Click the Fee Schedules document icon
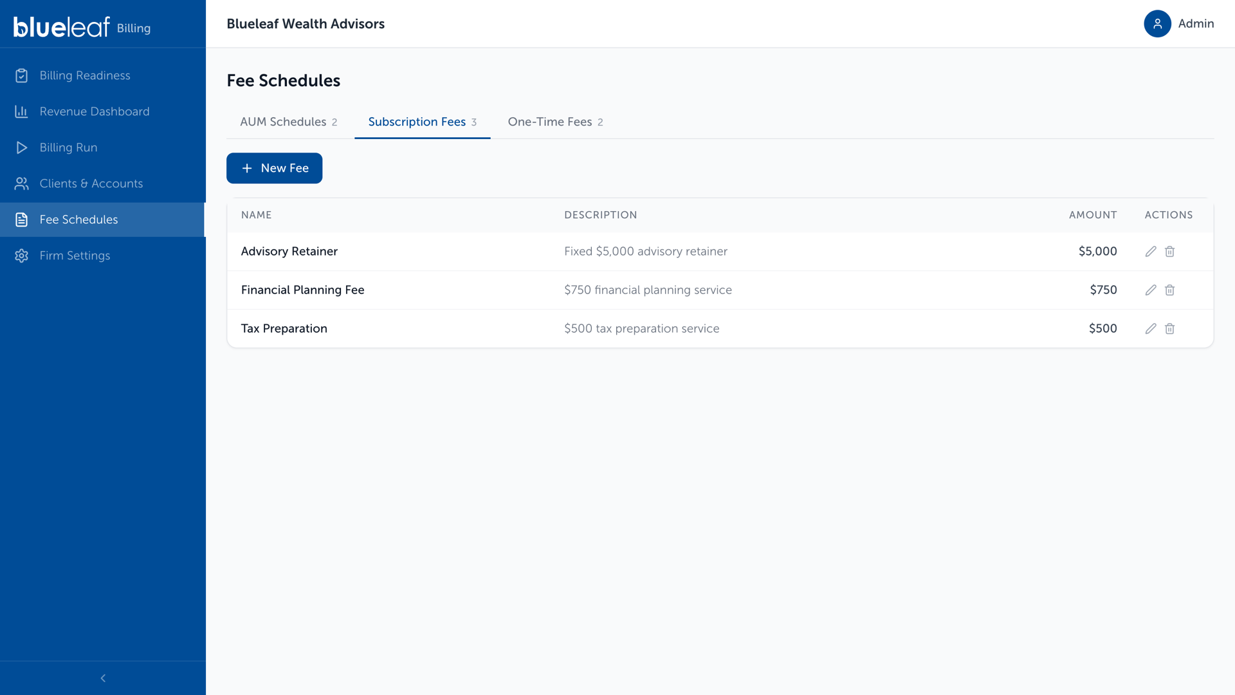The image size is (1235, 695). click(21, 219)
